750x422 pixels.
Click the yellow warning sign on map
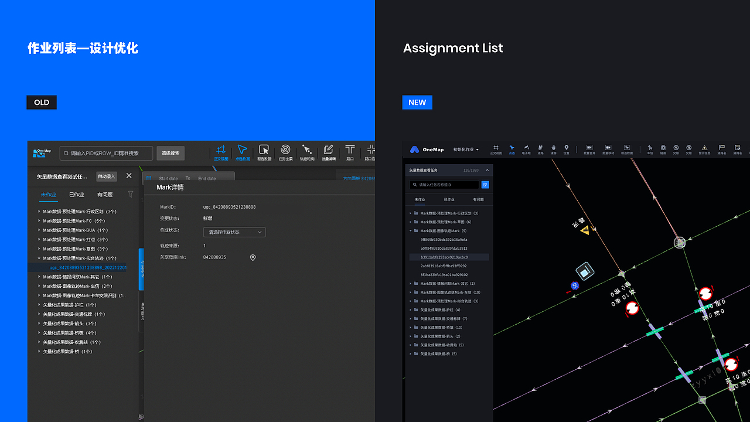coord(585,231)
